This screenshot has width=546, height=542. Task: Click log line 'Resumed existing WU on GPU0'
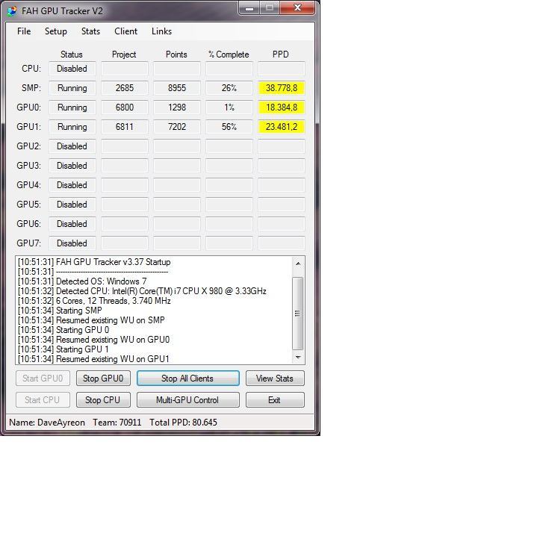coord(93,340)
